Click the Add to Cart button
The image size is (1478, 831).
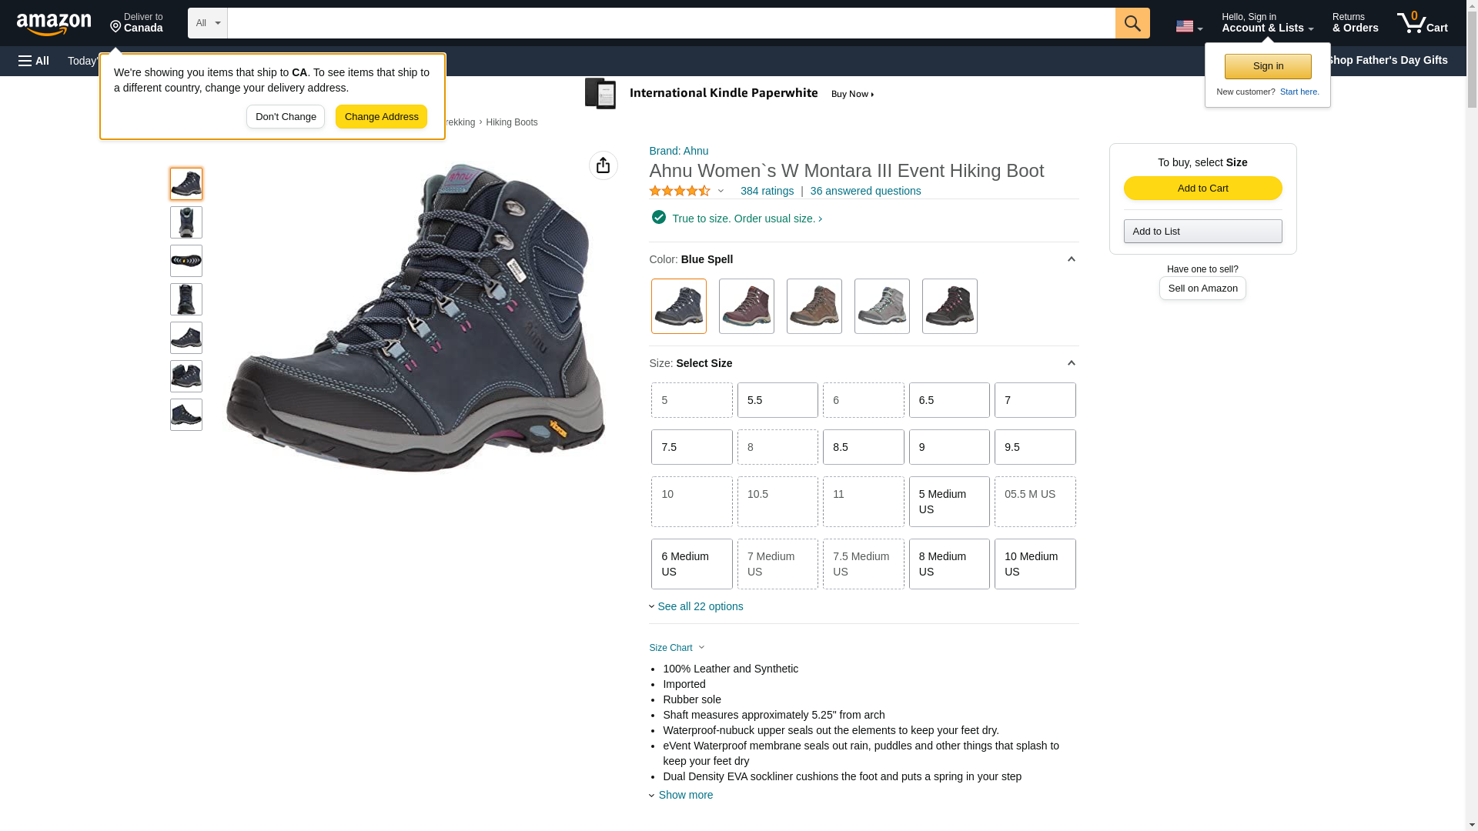[x=1202, y=189]
